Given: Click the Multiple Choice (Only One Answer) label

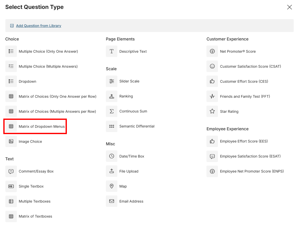Looking at the screenshot, I should click(x=48, y=51).
